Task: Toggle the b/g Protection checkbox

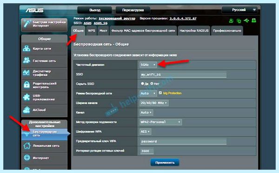Action: (160, 93)
